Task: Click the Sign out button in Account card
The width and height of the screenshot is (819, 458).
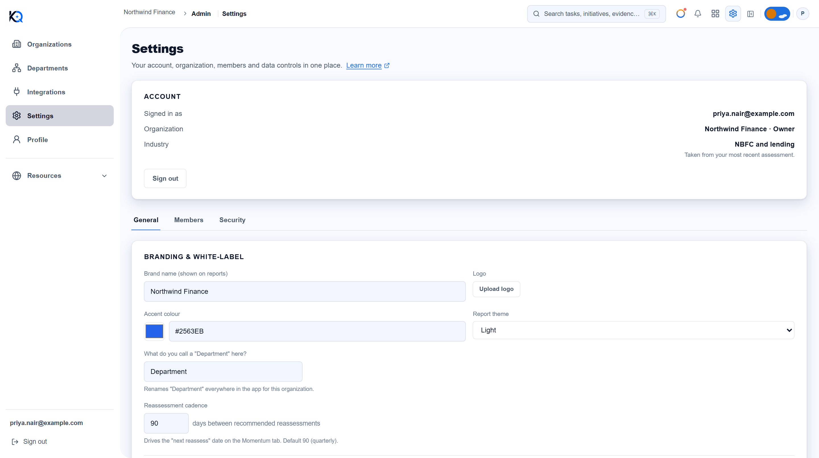Action: [x=165, y=178]
